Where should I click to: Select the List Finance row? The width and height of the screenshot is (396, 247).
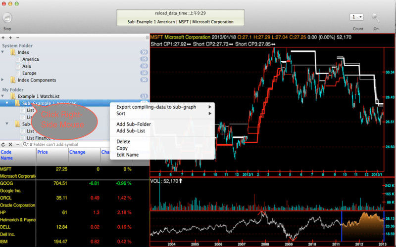(x=75, y=138)
